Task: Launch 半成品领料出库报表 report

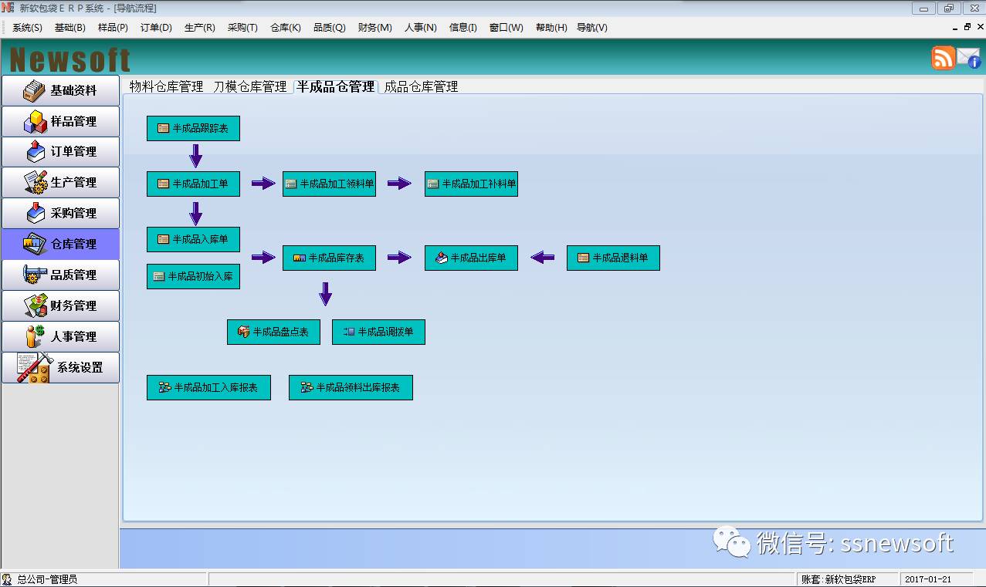Action: pyautogui.click(x=351, y=388)
